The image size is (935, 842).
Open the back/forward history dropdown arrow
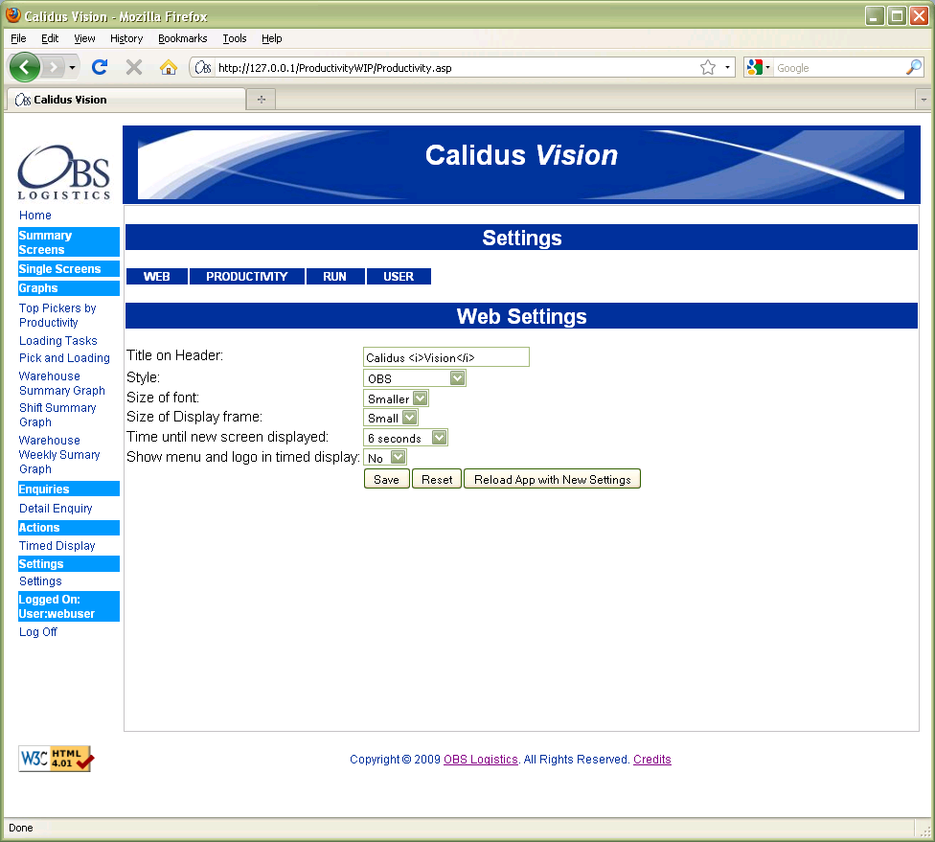72,67
